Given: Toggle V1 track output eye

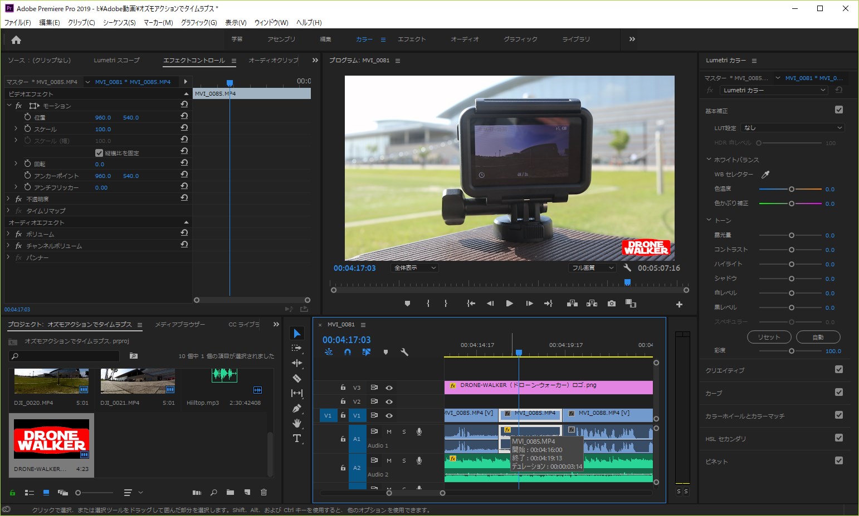Looking at the screenshot, I should [389, 415].
